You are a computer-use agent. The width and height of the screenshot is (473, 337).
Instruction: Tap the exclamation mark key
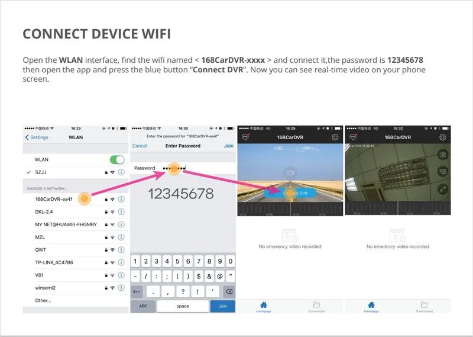[197, 291]
